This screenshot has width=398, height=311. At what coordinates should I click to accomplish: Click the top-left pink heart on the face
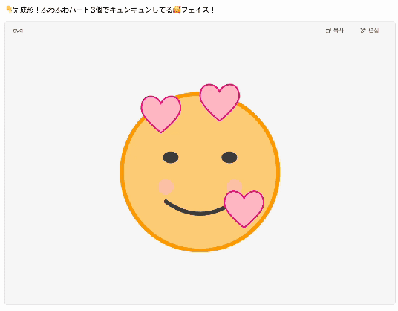click(161, 113)
